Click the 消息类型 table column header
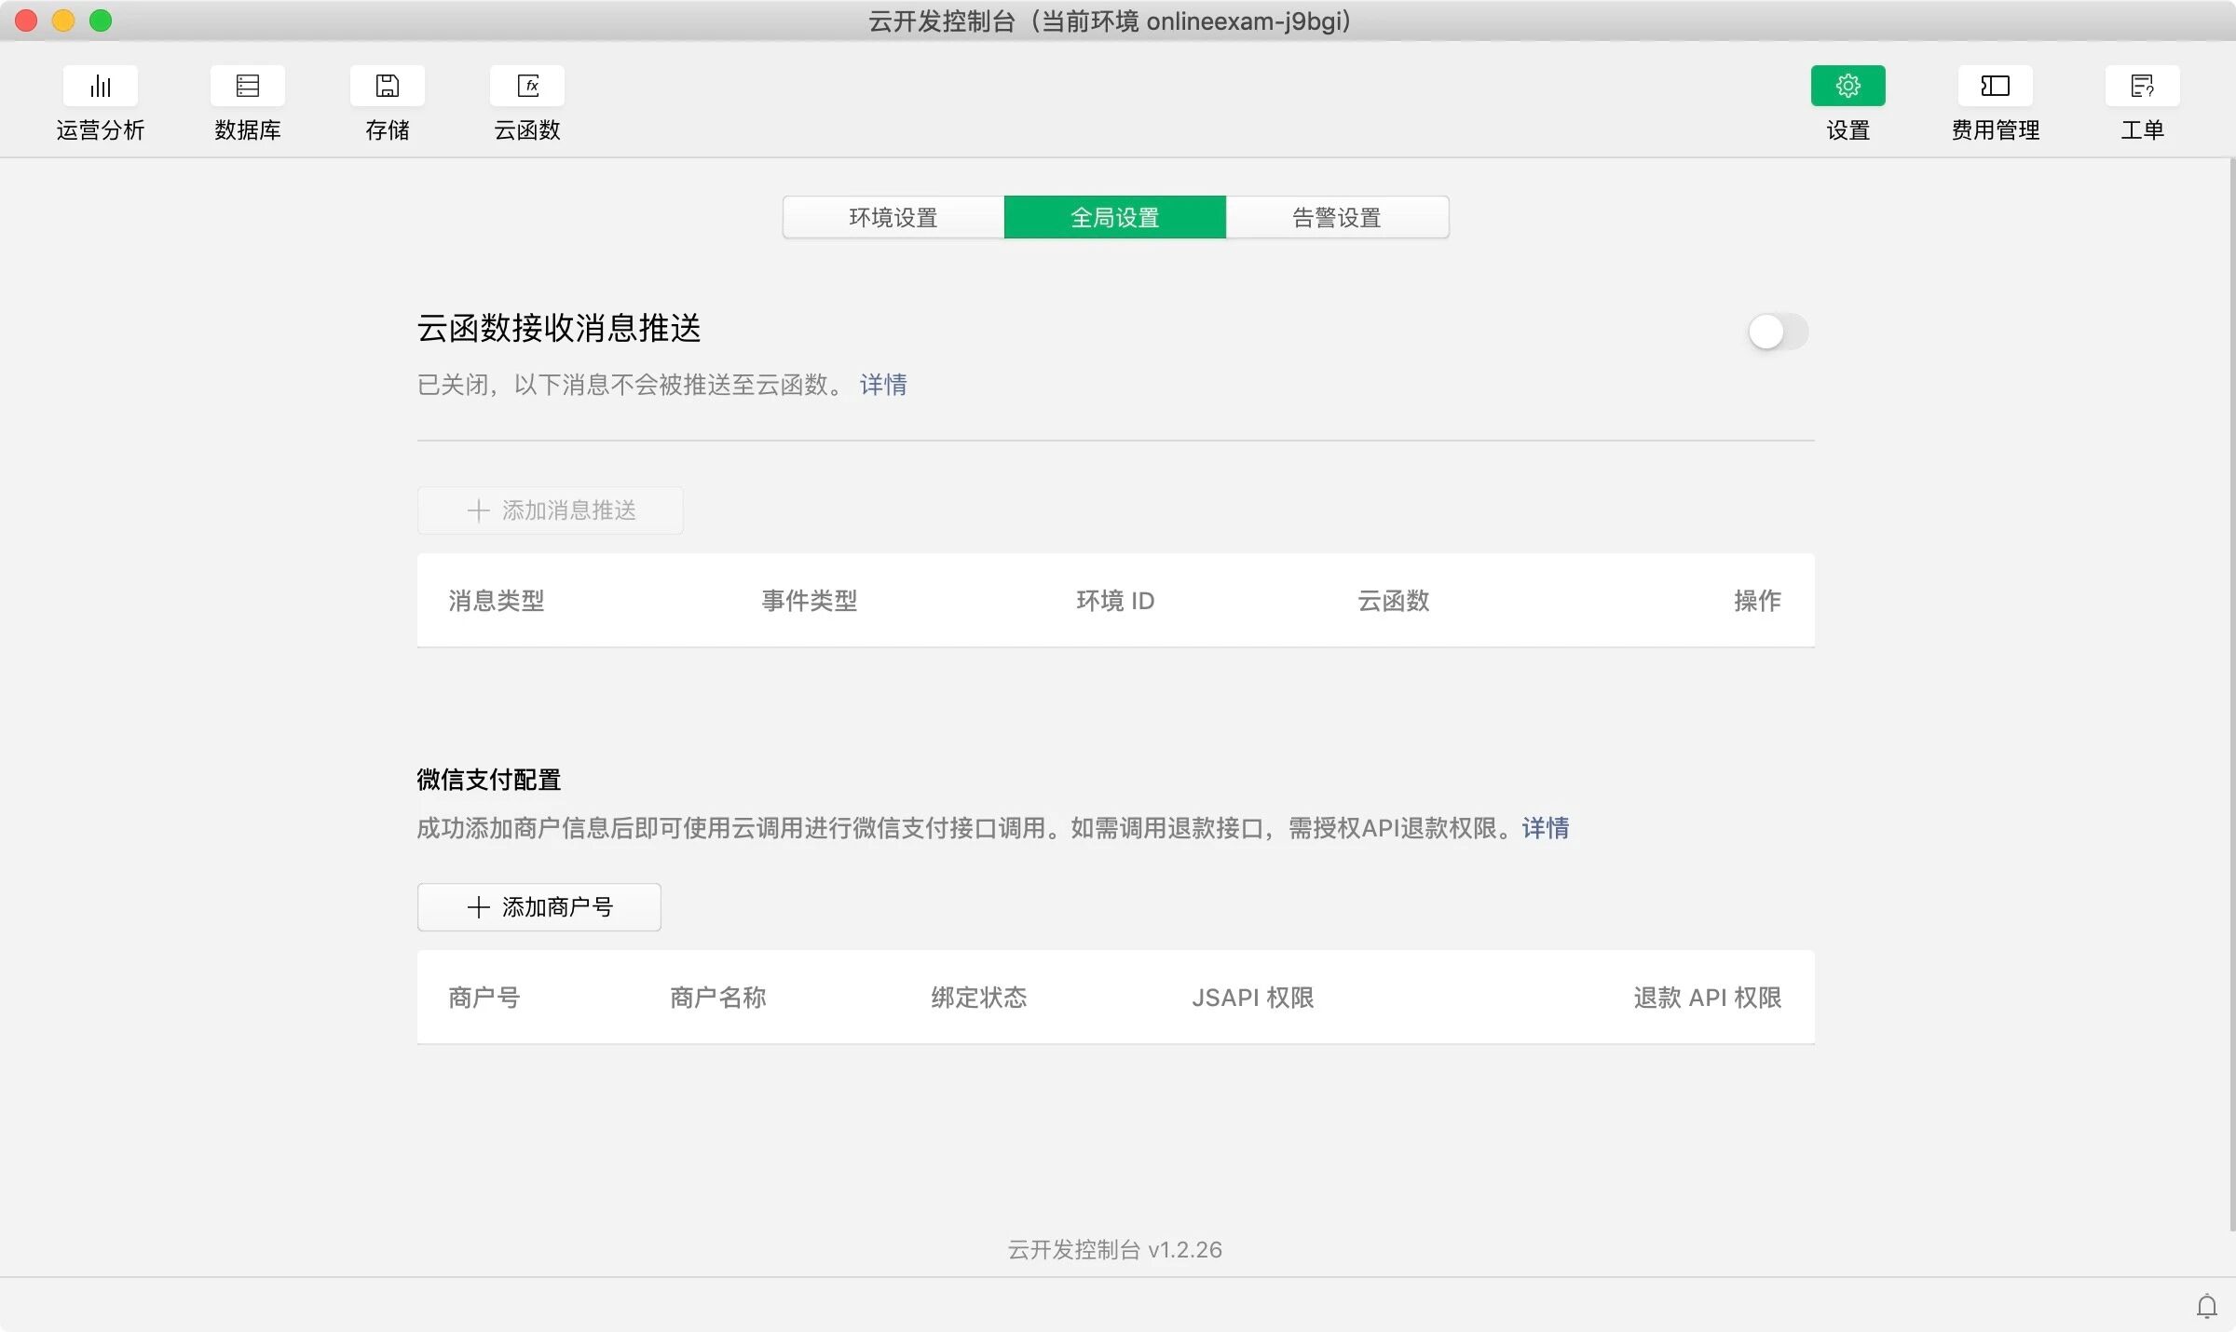This screenshot has width=2236, height=1332. [x=496, y=601]
